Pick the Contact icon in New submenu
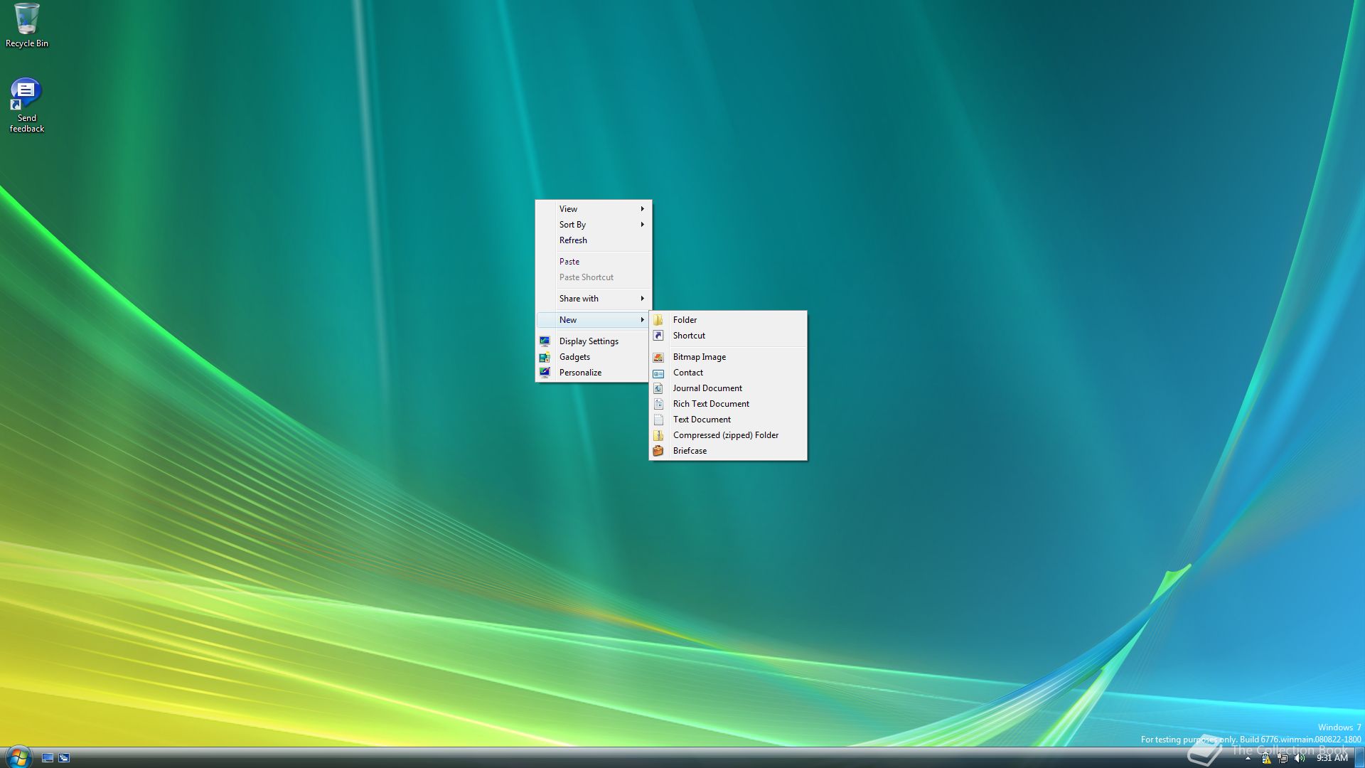The image size is (1365, 768). tap(658, 373)
